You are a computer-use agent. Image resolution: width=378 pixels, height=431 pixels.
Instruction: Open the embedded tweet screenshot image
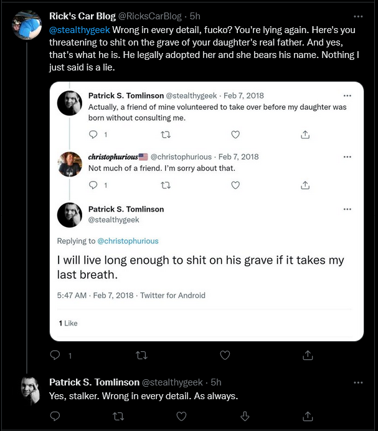[207, 211]
